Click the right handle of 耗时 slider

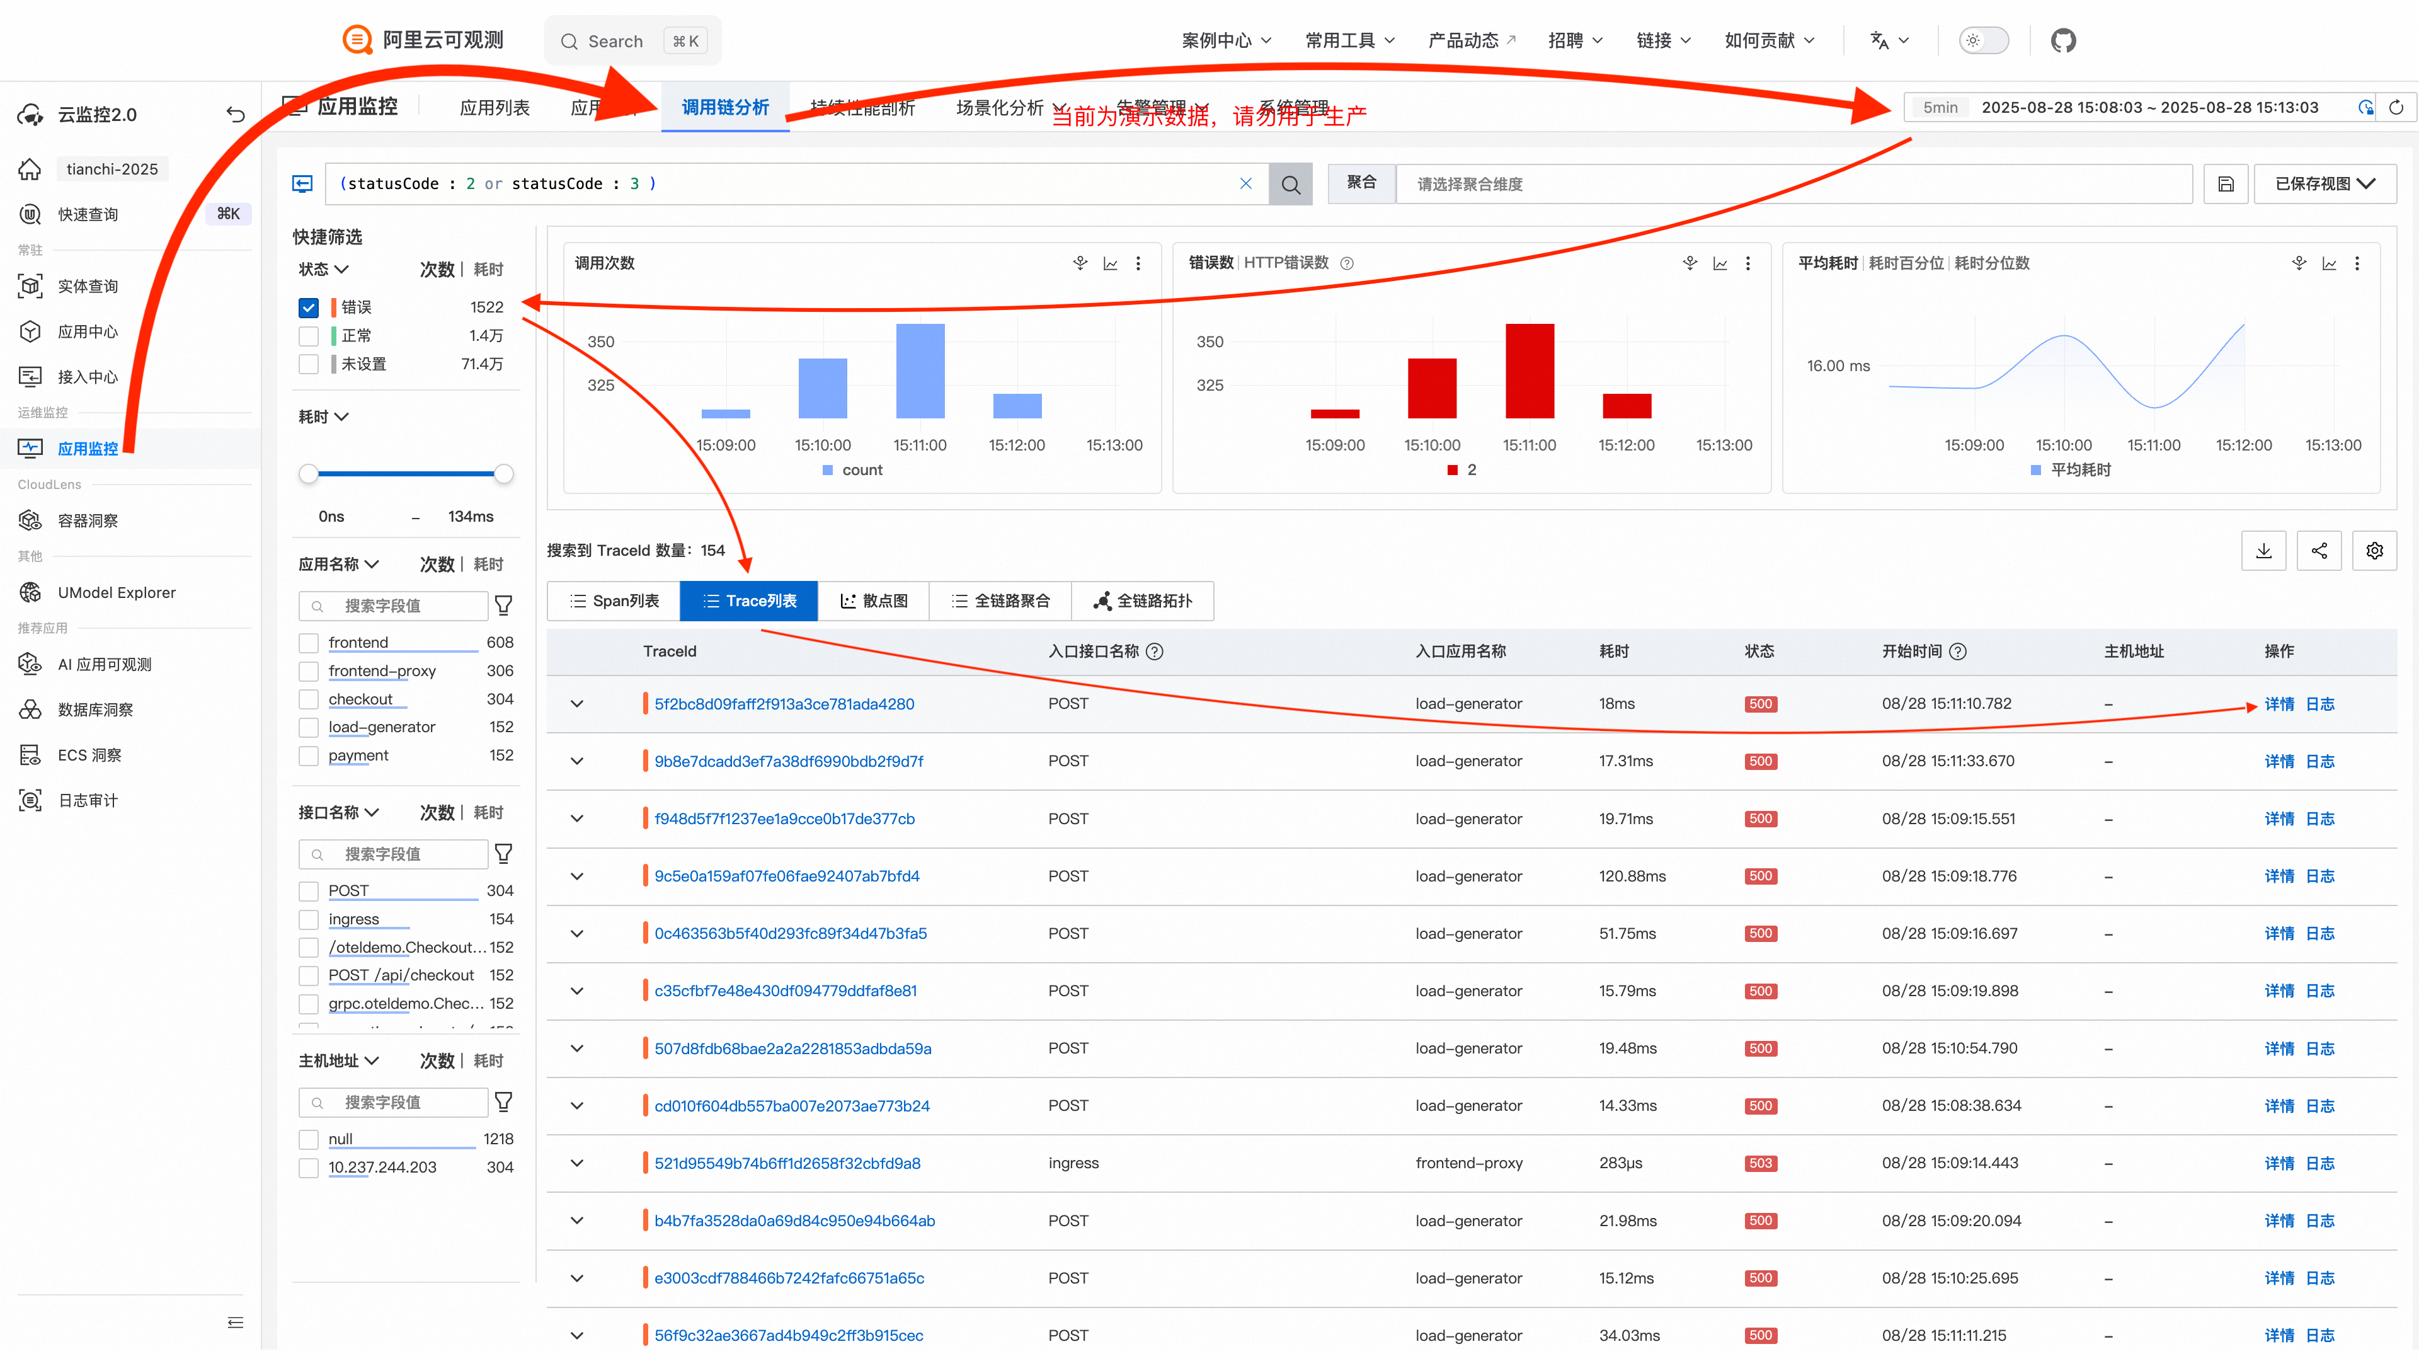coord(503,474)
